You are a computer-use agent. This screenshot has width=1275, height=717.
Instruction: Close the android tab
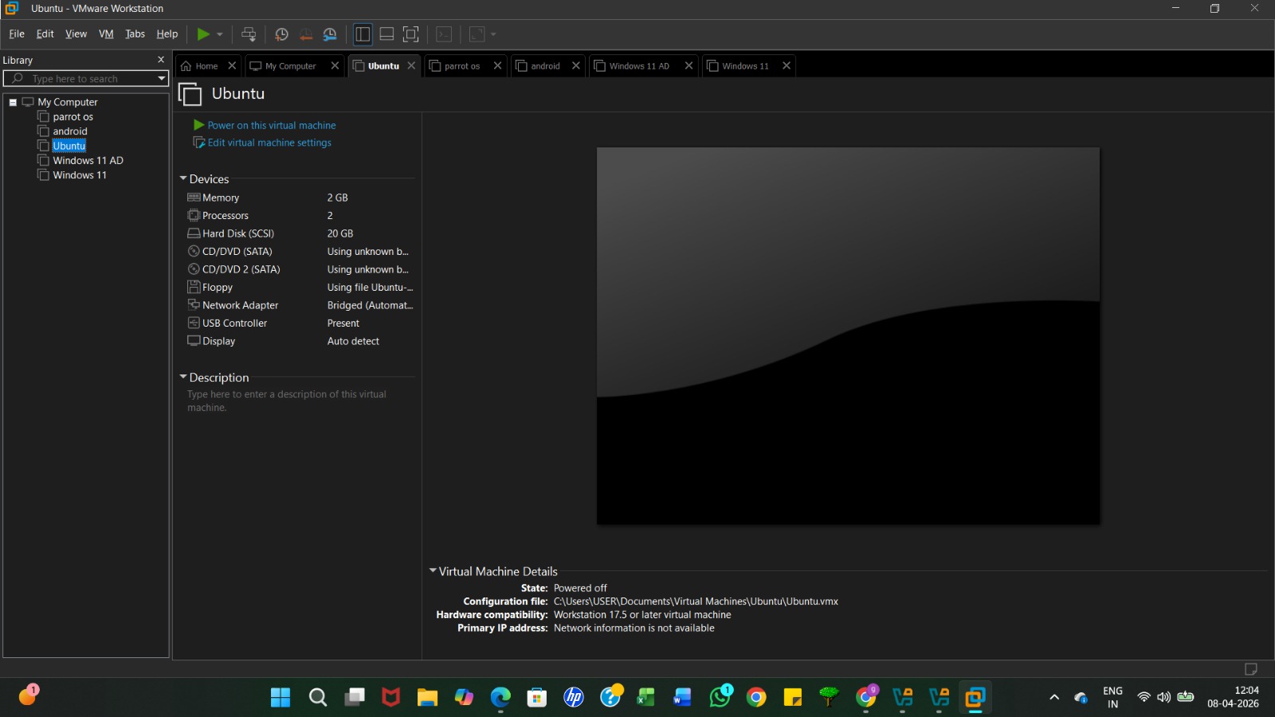[576, 66]
